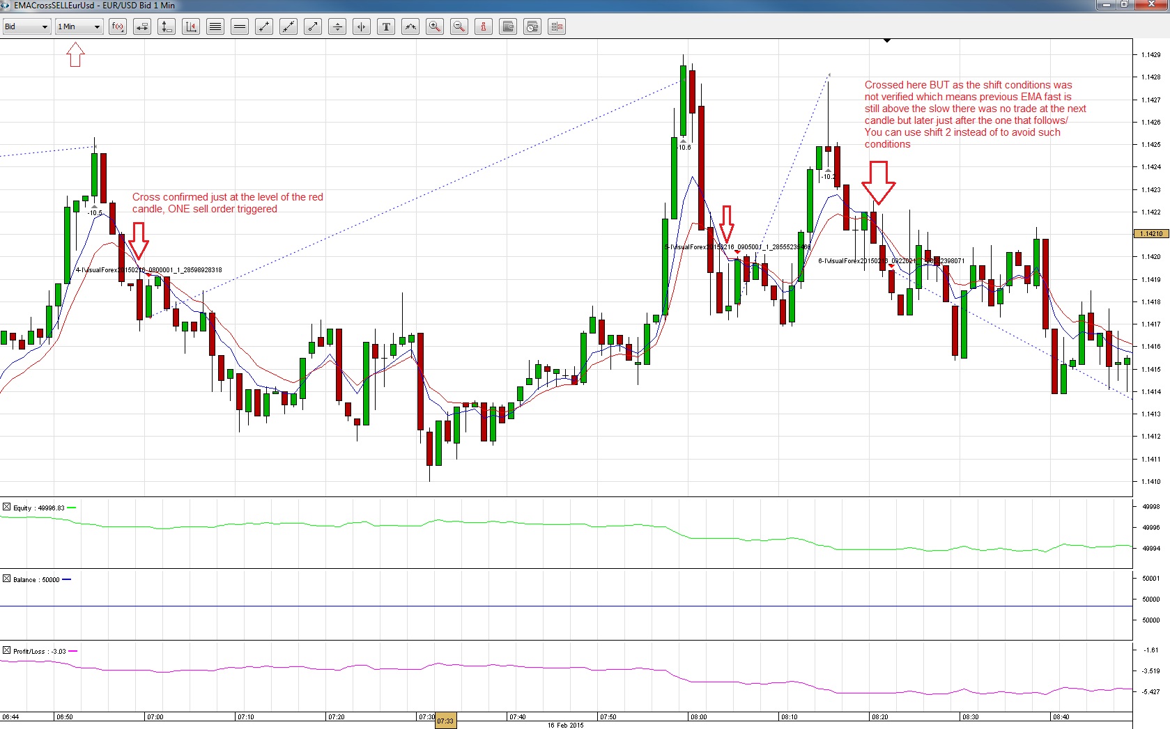Click the chart shift icon with red arrow
This screenshot has height=729, width=1170.
191,26
